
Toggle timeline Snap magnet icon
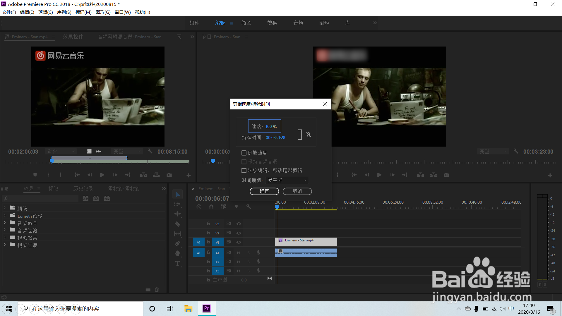[211, 207]
